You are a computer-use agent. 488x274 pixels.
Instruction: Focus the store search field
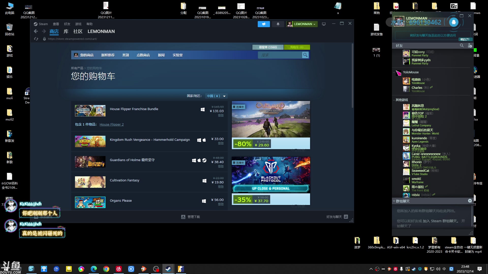point(280,55)
